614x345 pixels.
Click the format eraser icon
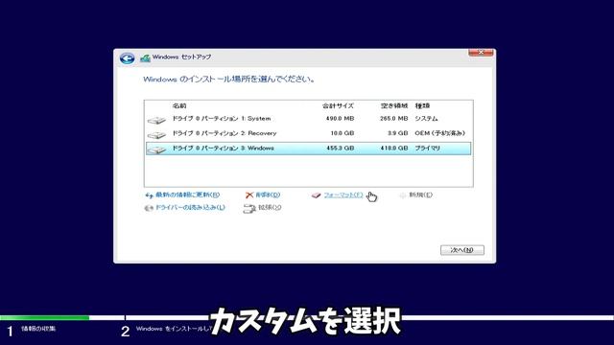(x=316, y=195)
